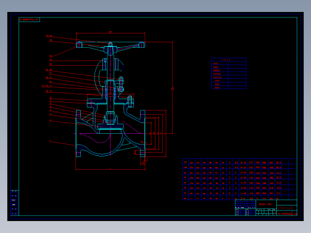Click the bonnet flange bolt on the right

click(130, 101)
